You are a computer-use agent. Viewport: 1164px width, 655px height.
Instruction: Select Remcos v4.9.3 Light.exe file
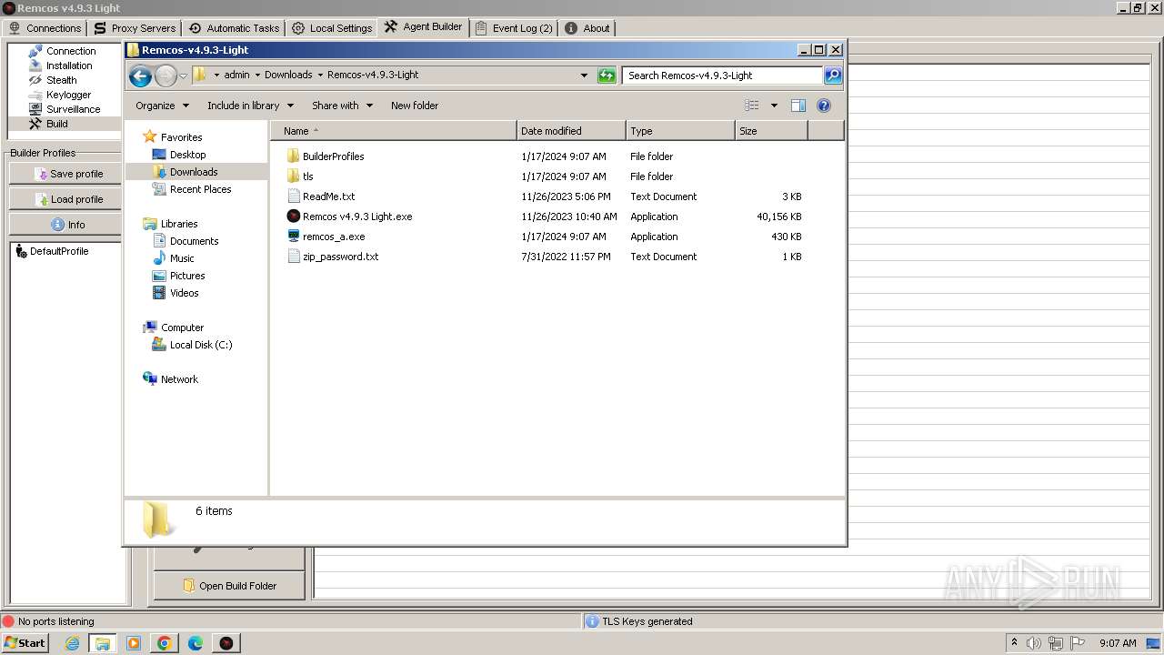point(357,217)
